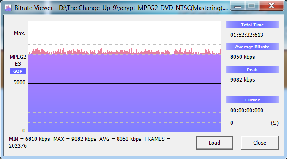
Task: Click the Peak header label
Action: (252, 69)
